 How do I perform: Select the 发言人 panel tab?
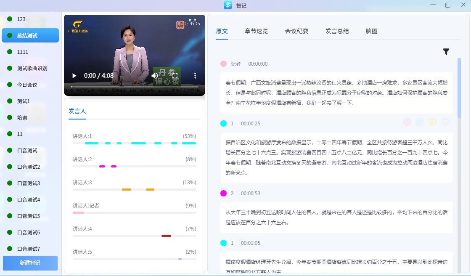77,111
